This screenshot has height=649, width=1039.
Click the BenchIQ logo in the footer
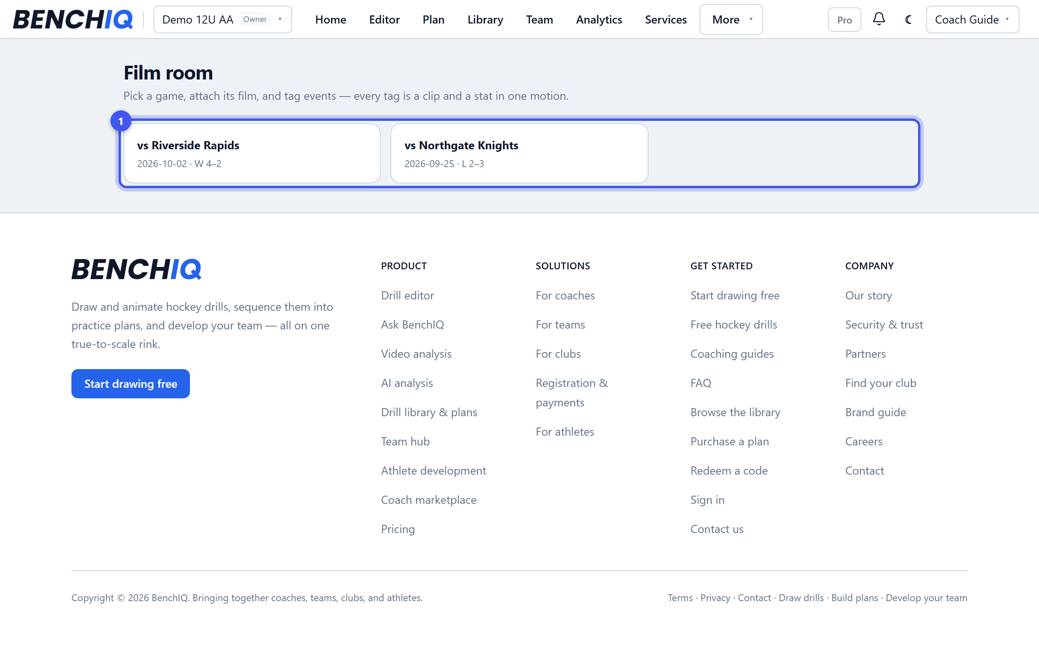click(136, 269)
